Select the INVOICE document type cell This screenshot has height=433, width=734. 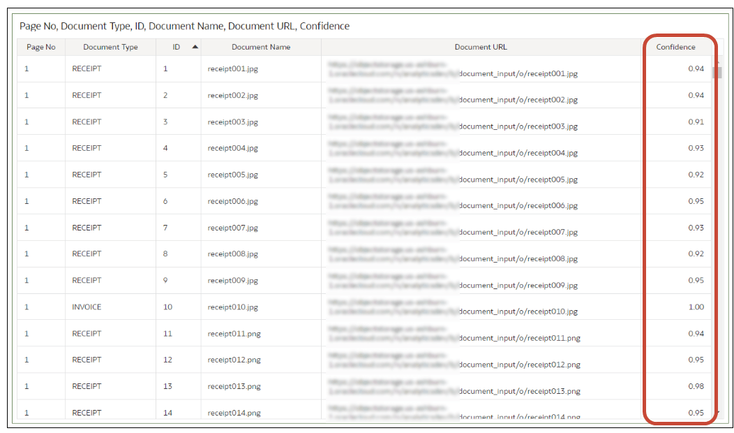[x=85, y=307]
